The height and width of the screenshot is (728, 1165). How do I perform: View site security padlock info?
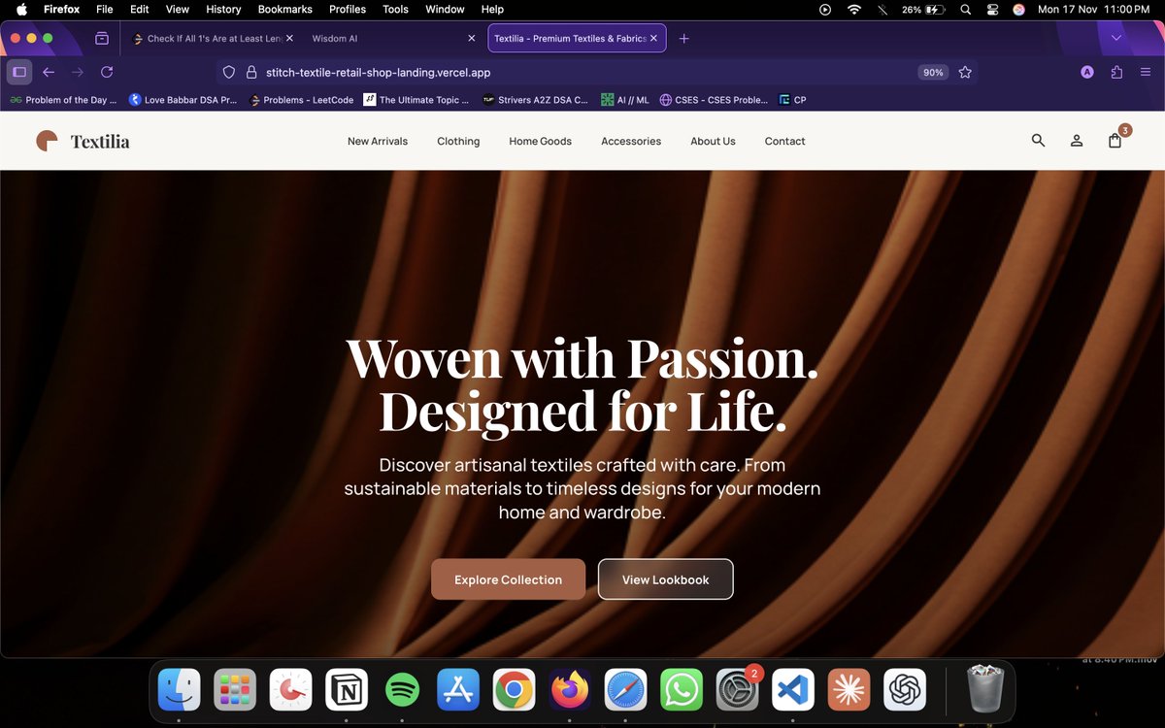point(250,72)
